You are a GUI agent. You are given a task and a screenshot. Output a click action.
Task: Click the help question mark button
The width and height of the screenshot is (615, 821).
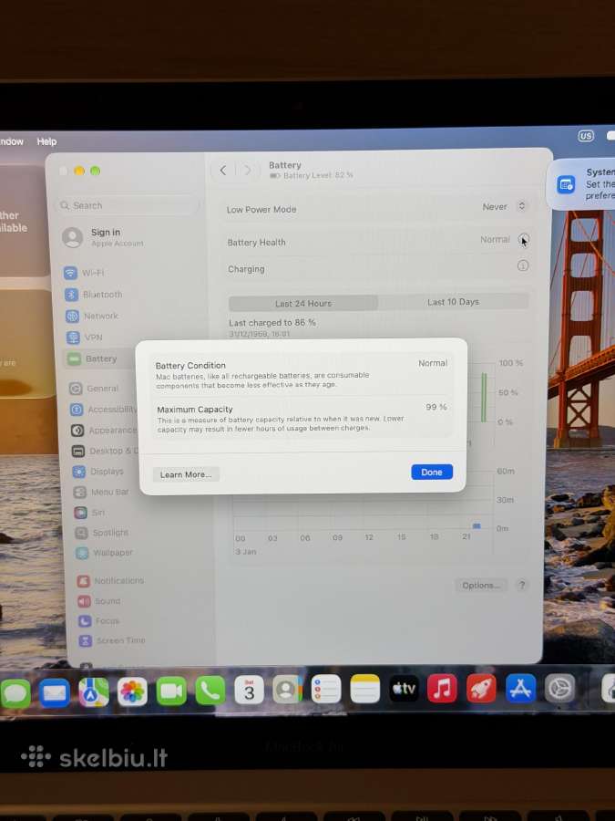click(x=522, y=585)
